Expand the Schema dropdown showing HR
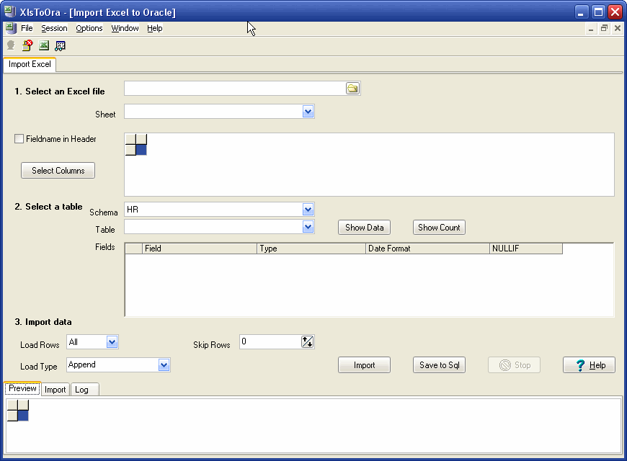Viewport: 627px width, 461px height. (x=308, y=209)
